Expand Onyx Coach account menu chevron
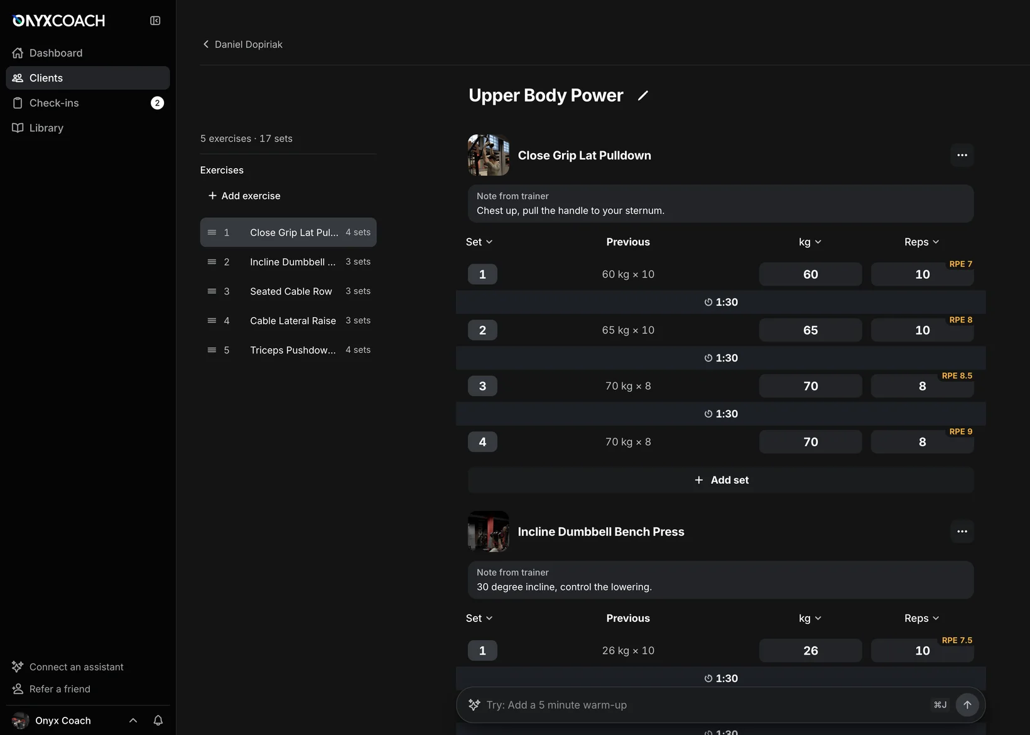 click(x=133, y=721)
